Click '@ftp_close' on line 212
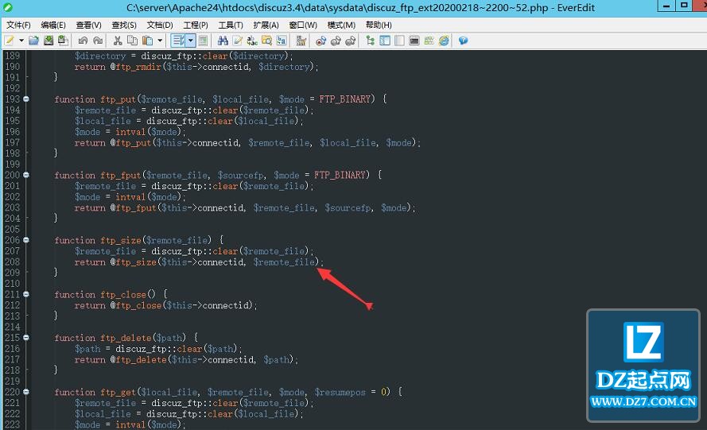707x430 pixels. tap(136, 305)
